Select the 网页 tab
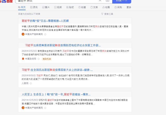Viewport: 166px width, 115px height. [x=22, y=7]
